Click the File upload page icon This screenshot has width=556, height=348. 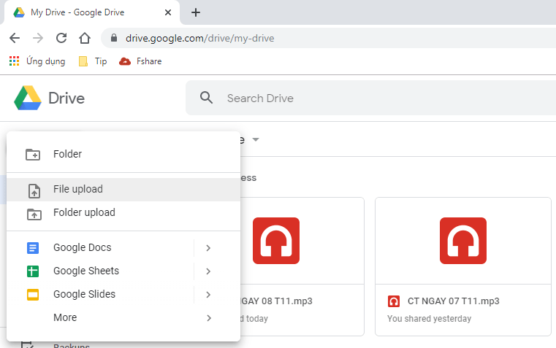click(34, 191)
